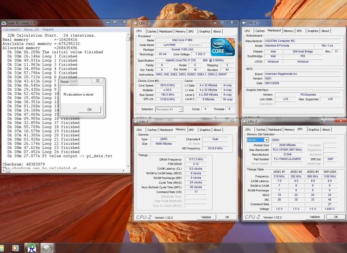Switch to Memory tab in Core i7 860 CPU-Z window
This screenshot has height=253, width=347.
point(180,31)
